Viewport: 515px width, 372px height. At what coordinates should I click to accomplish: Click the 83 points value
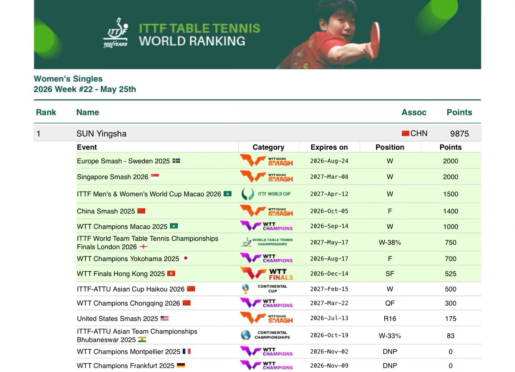[451, 336]
